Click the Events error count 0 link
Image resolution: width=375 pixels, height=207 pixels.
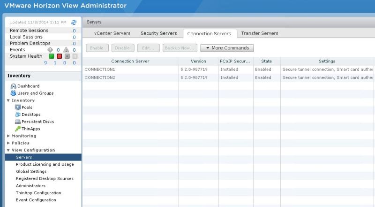[58, 50]
